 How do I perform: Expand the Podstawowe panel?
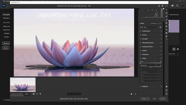[x=141, y=31]
